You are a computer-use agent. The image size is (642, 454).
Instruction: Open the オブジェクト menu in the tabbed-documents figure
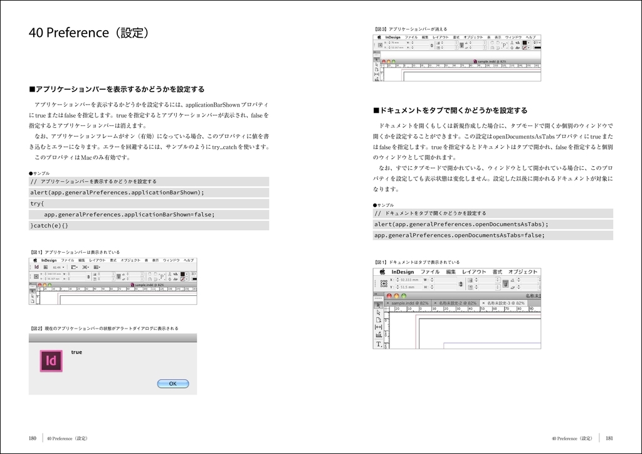click(523, 272)
